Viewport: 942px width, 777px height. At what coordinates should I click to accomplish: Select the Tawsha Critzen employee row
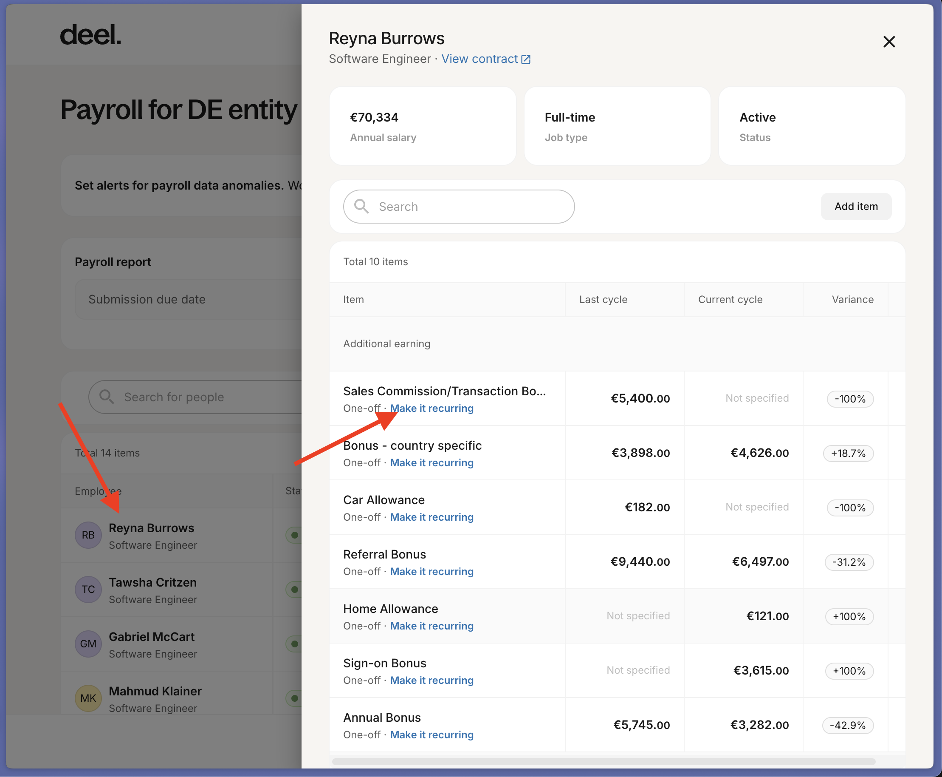click(x=181, y=590)
